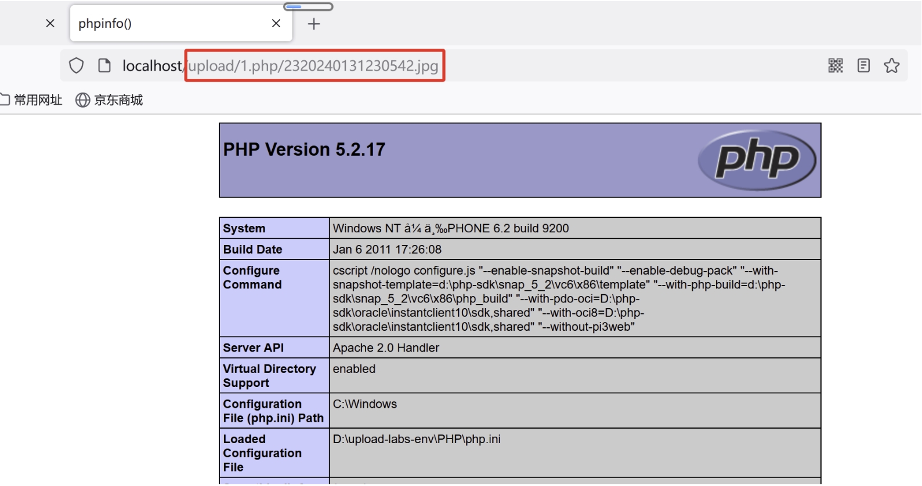
Task: Close the tab left of phpinfo()
Action: pos(50,23)
